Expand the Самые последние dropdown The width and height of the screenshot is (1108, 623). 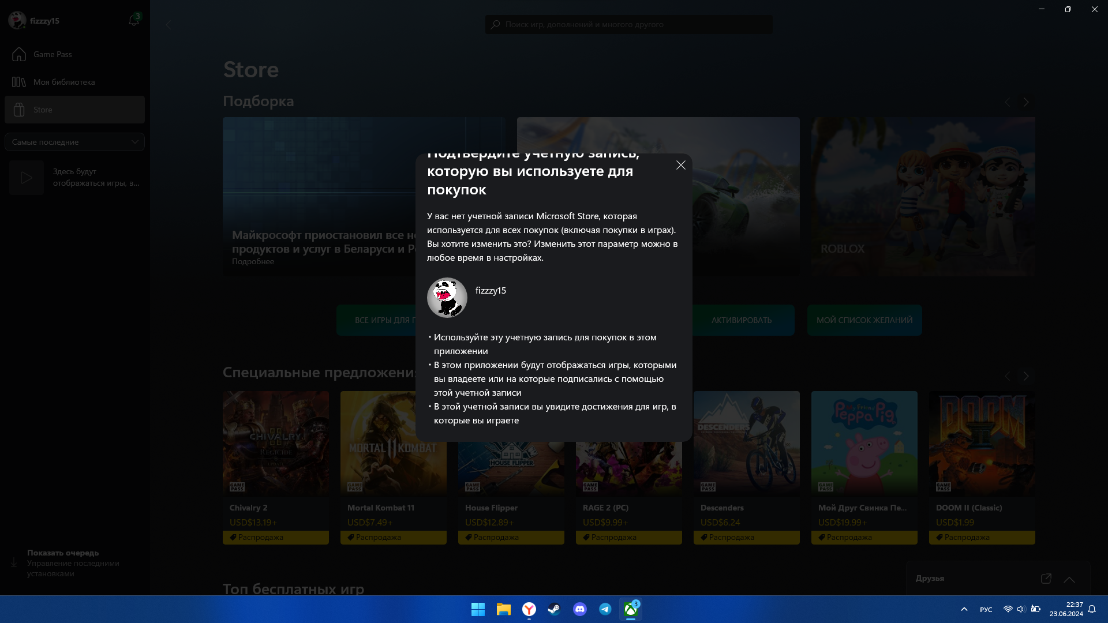coord(74,142)
